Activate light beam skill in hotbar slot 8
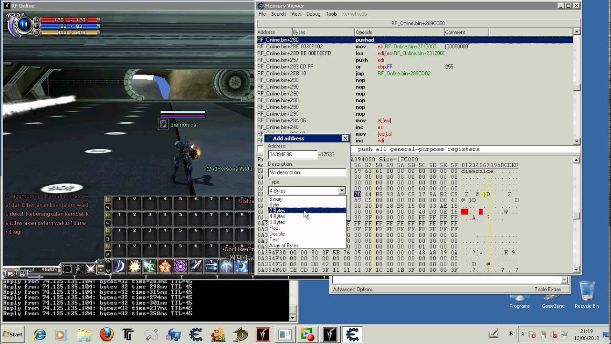The width and height of the screenshot is (611, 344). tap(226, 266)
